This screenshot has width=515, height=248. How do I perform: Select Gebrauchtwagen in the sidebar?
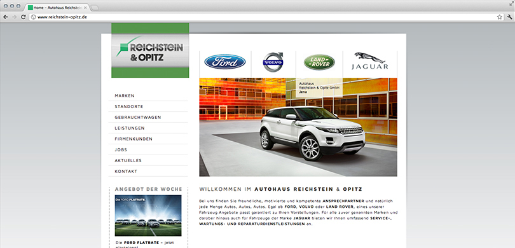[x=148, y=117]
